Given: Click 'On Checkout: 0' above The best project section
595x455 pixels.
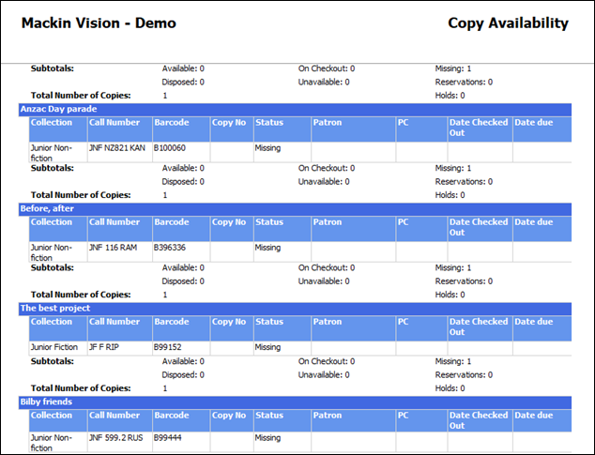Looking at the screenshot, I should (x=327, y=268).
